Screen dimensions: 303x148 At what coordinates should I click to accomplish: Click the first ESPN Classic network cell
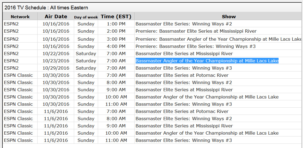click(18, 75)
